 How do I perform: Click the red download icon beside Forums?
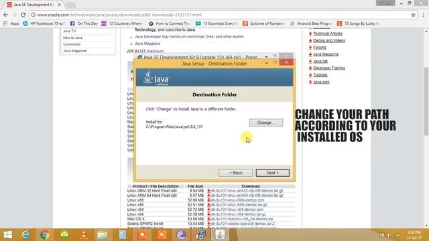(x=310, y=48)
